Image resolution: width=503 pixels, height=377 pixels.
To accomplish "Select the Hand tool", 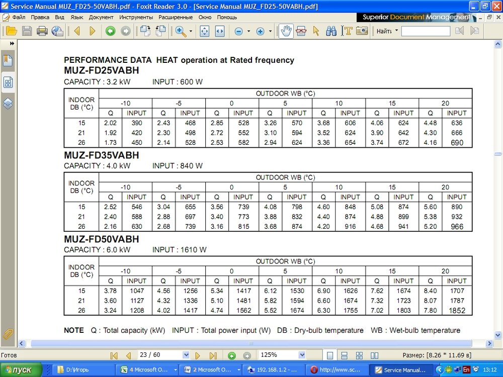I will click(x=286, y=31).
